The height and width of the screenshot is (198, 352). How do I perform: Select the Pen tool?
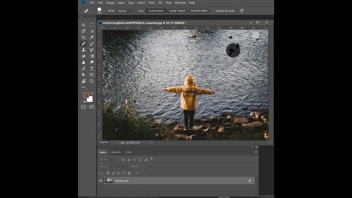tap(84, 69)
